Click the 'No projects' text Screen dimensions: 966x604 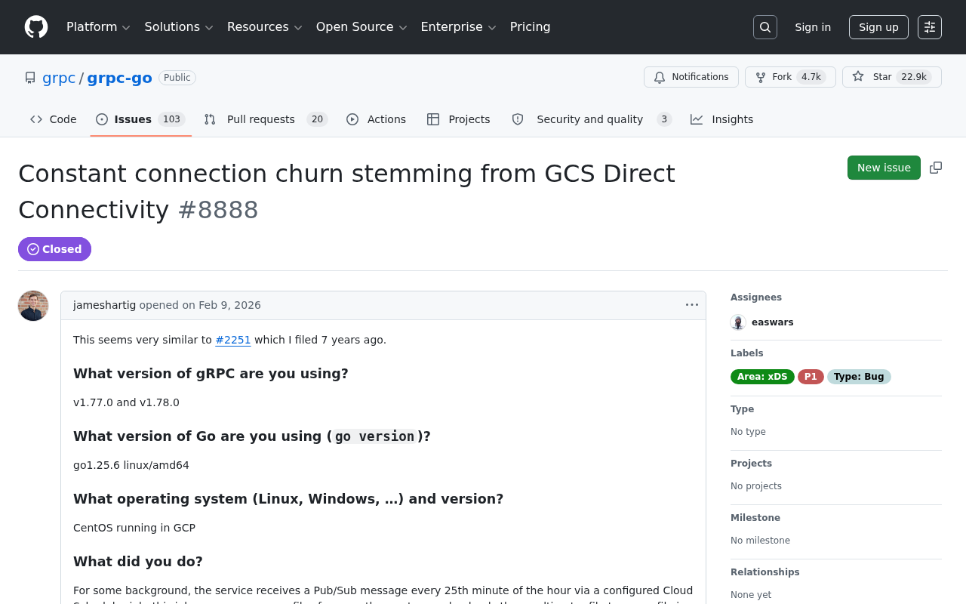point(756,486)
